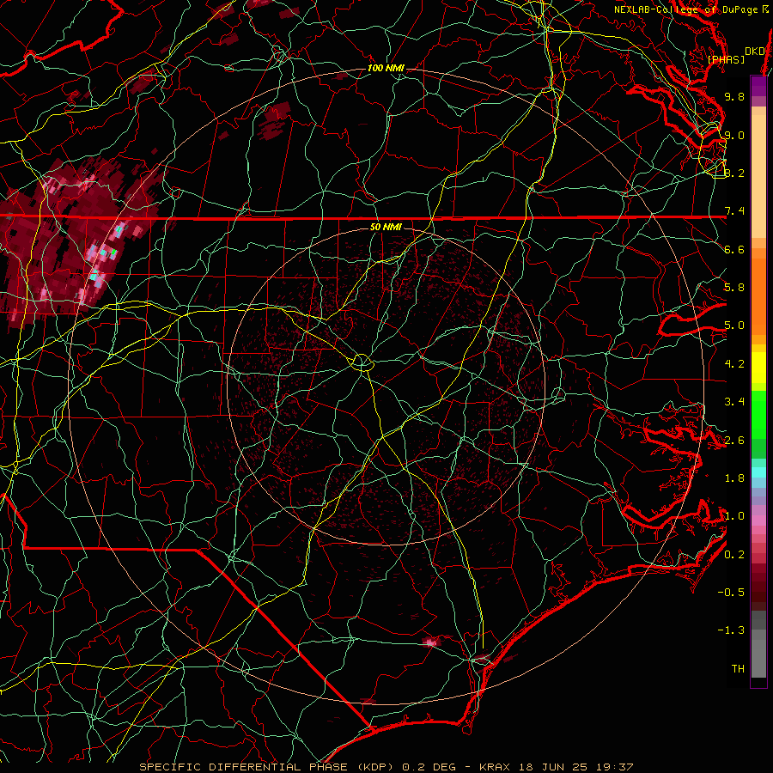773x773 pixels.
Task: Click the 1.8 scale value
Action: point(734,478)
